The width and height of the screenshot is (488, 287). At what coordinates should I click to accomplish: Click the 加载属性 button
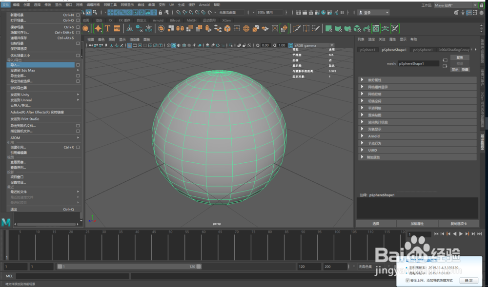tap(417, 224)
